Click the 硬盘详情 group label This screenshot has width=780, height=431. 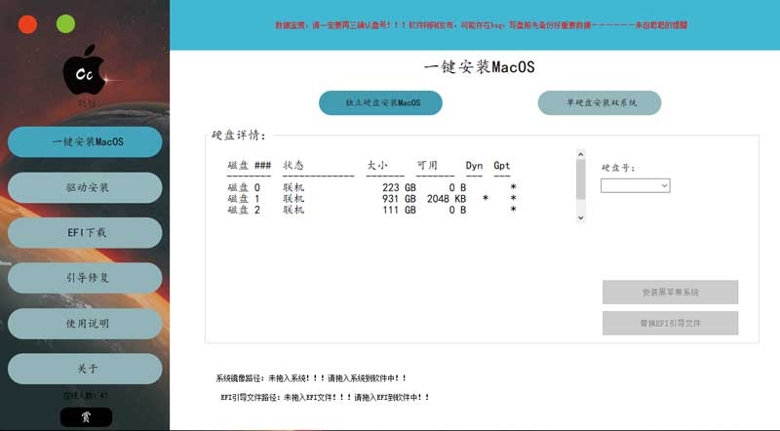239,135
